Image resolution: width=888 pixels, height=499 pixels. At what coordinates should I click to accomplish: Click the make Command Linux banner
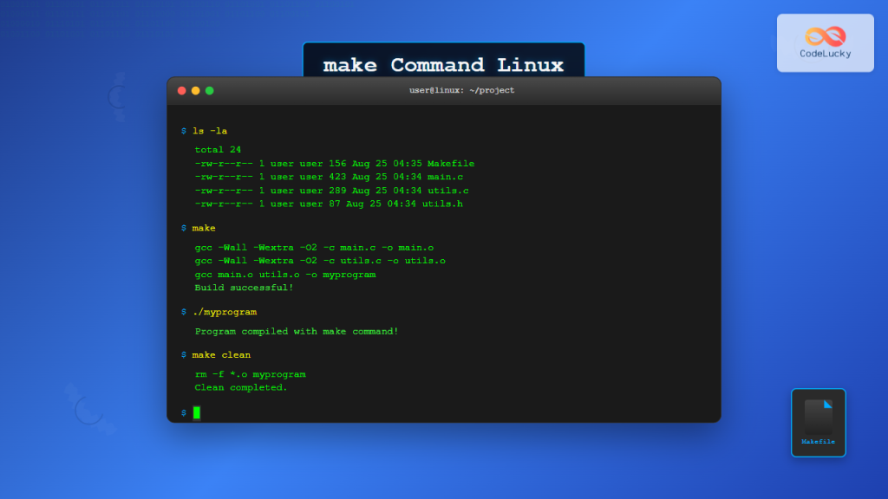click(443, 63)
